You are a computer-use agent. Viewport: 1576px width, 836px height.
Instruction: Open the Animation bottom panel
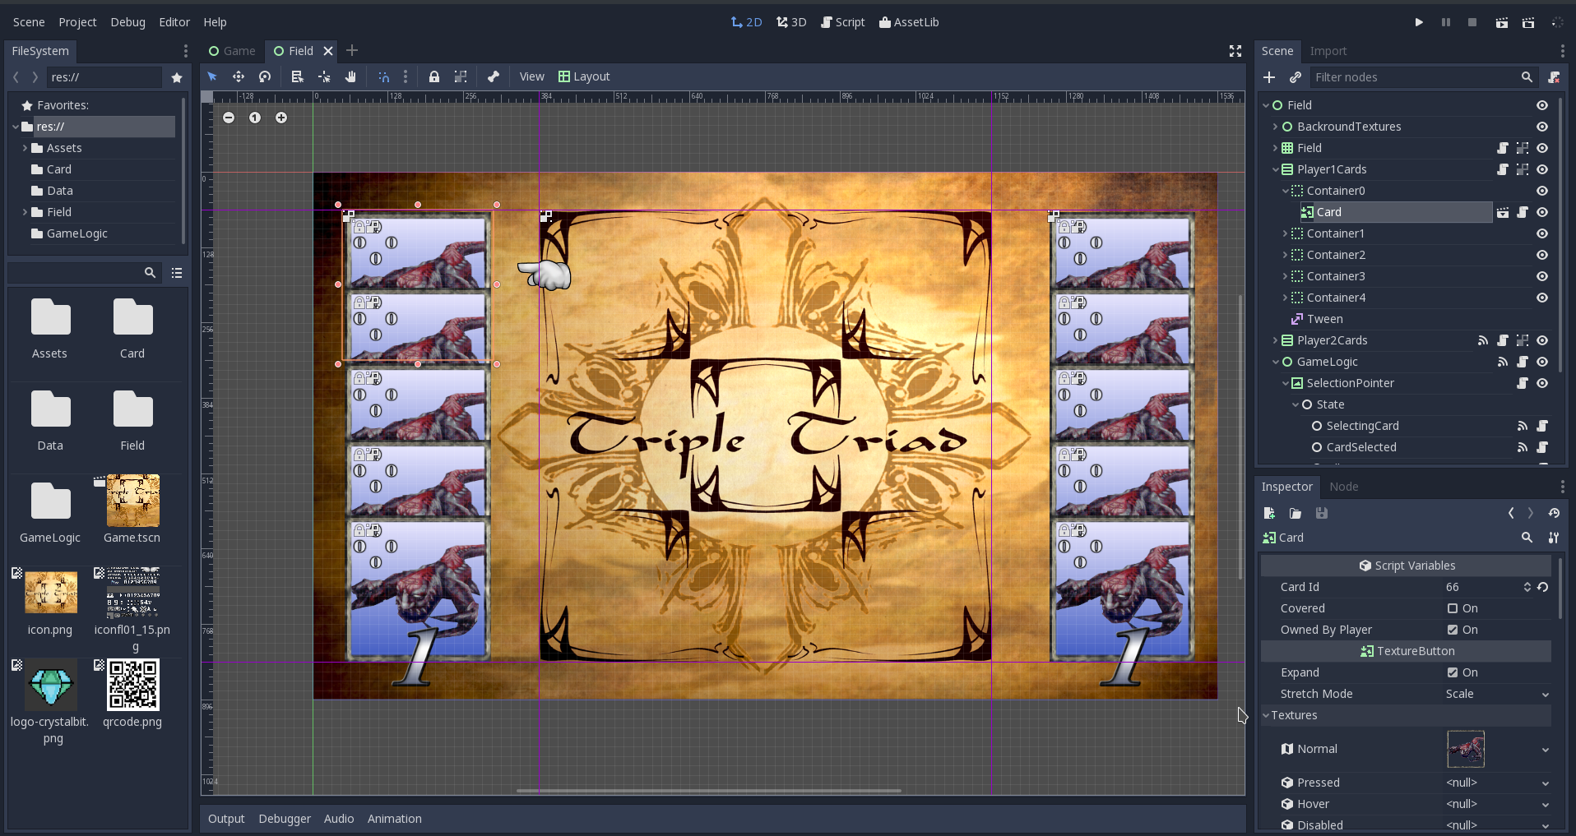394,819
